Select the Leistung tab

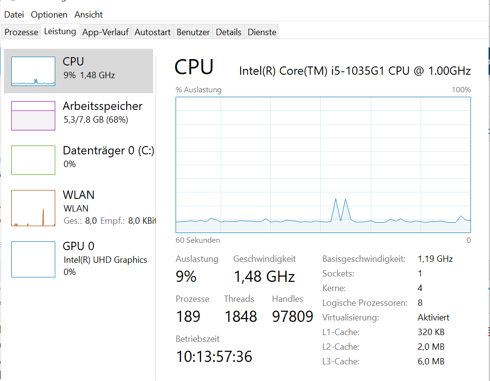point(60,31)
